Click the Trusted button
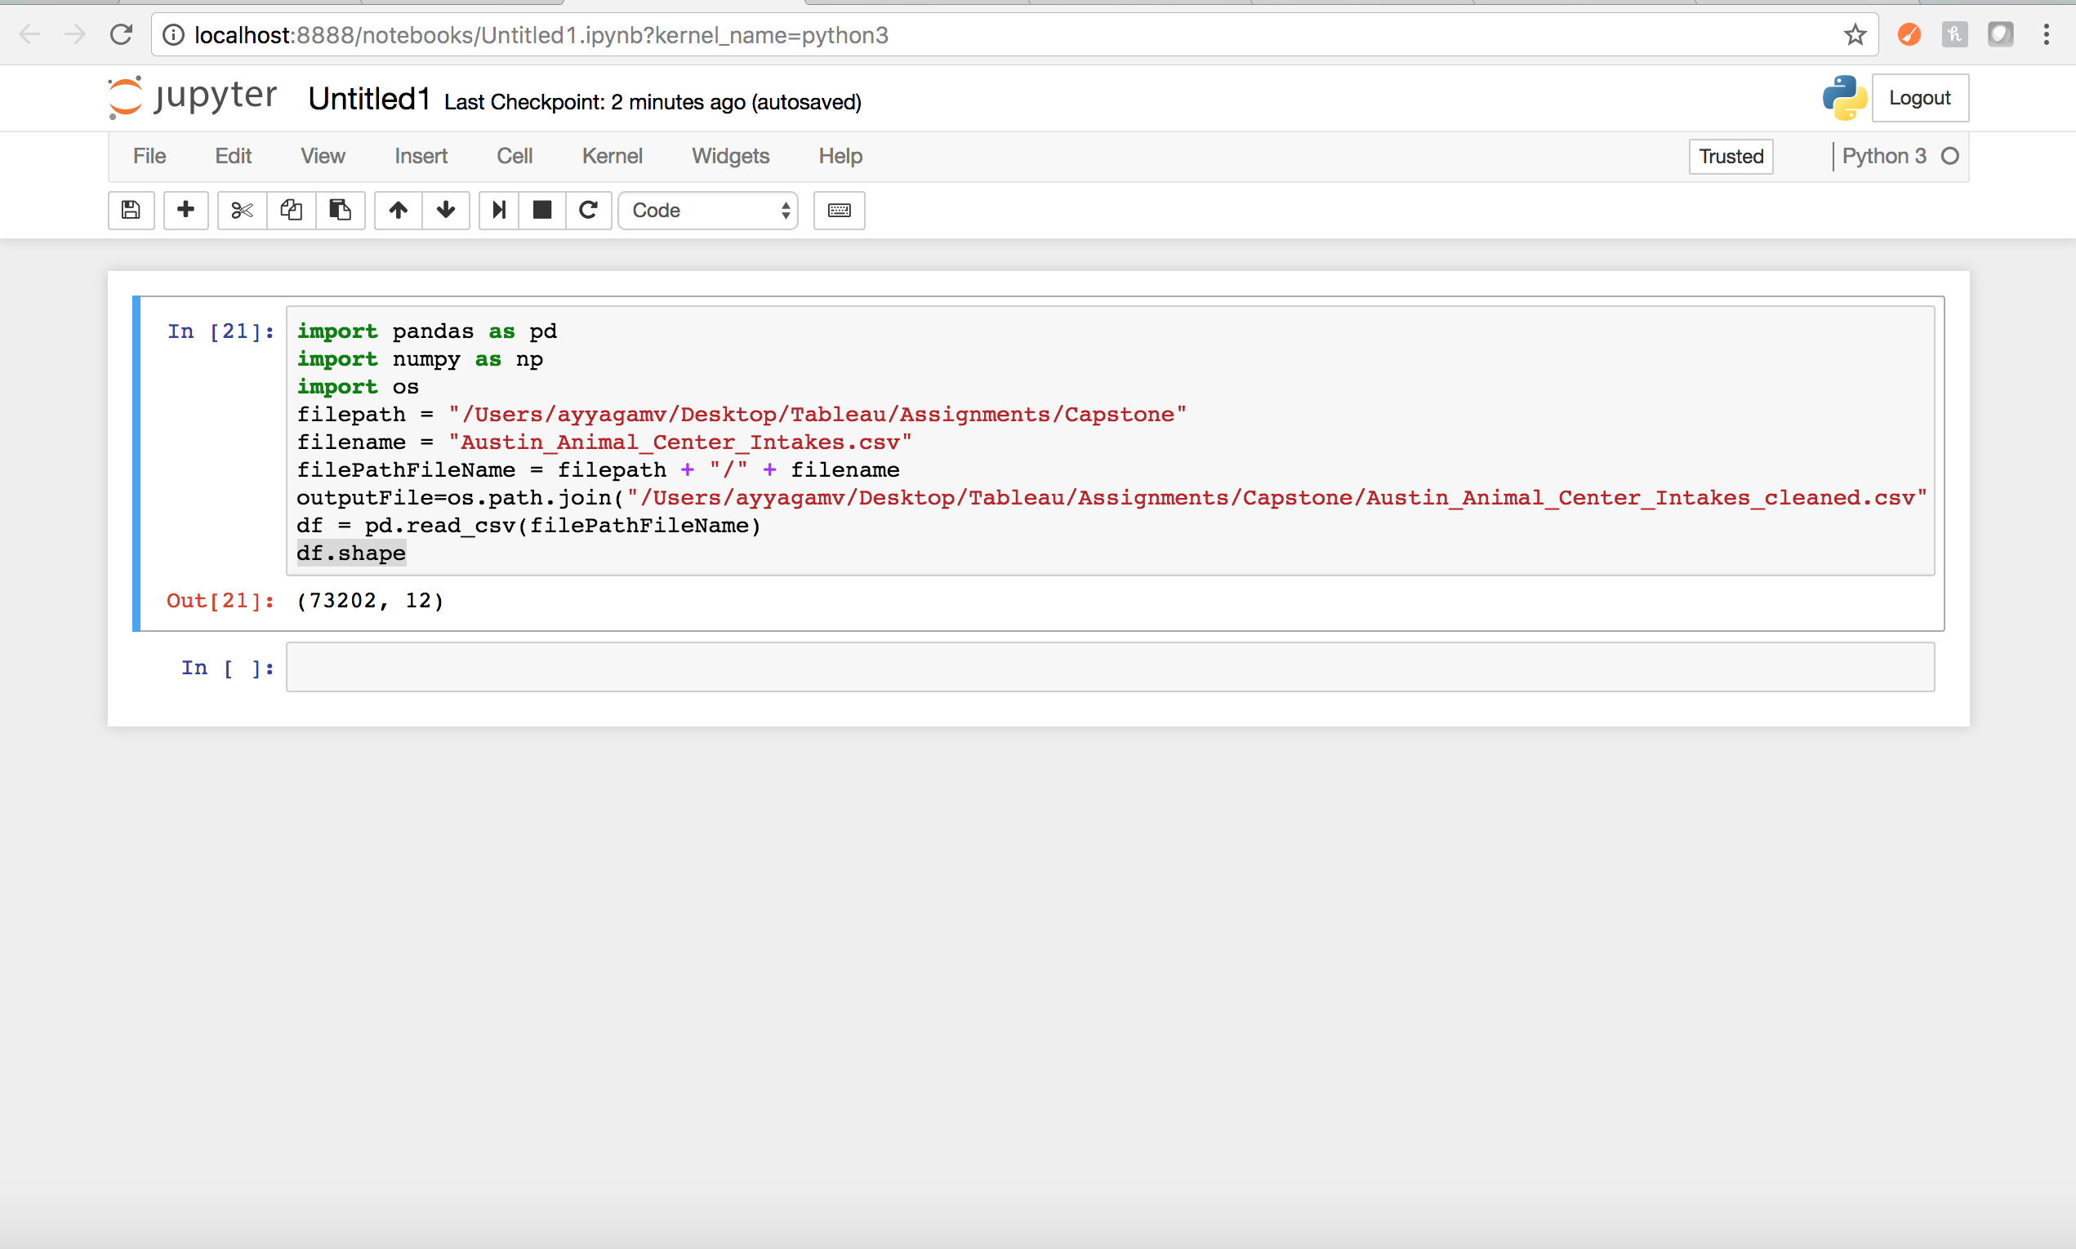 [x=1730, y=156]
